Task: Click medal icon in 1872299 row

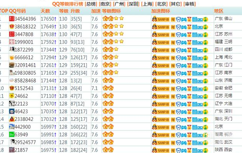Action: click(x=189, y=50)
